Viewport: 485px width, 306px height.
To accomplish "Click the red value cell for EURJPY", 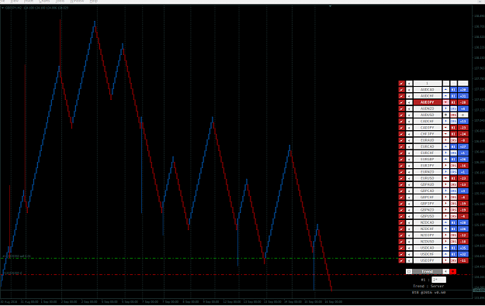I will pos(463,166).
